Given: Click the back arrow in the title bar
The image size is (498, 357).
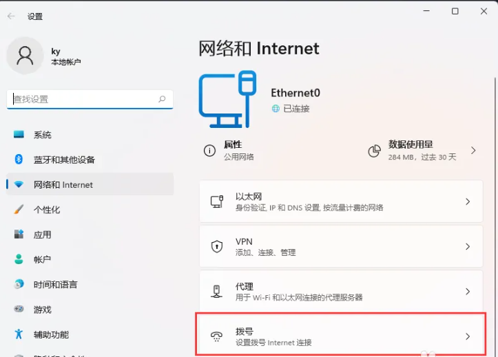Looking at the screenshot, I should pos(11,16).
